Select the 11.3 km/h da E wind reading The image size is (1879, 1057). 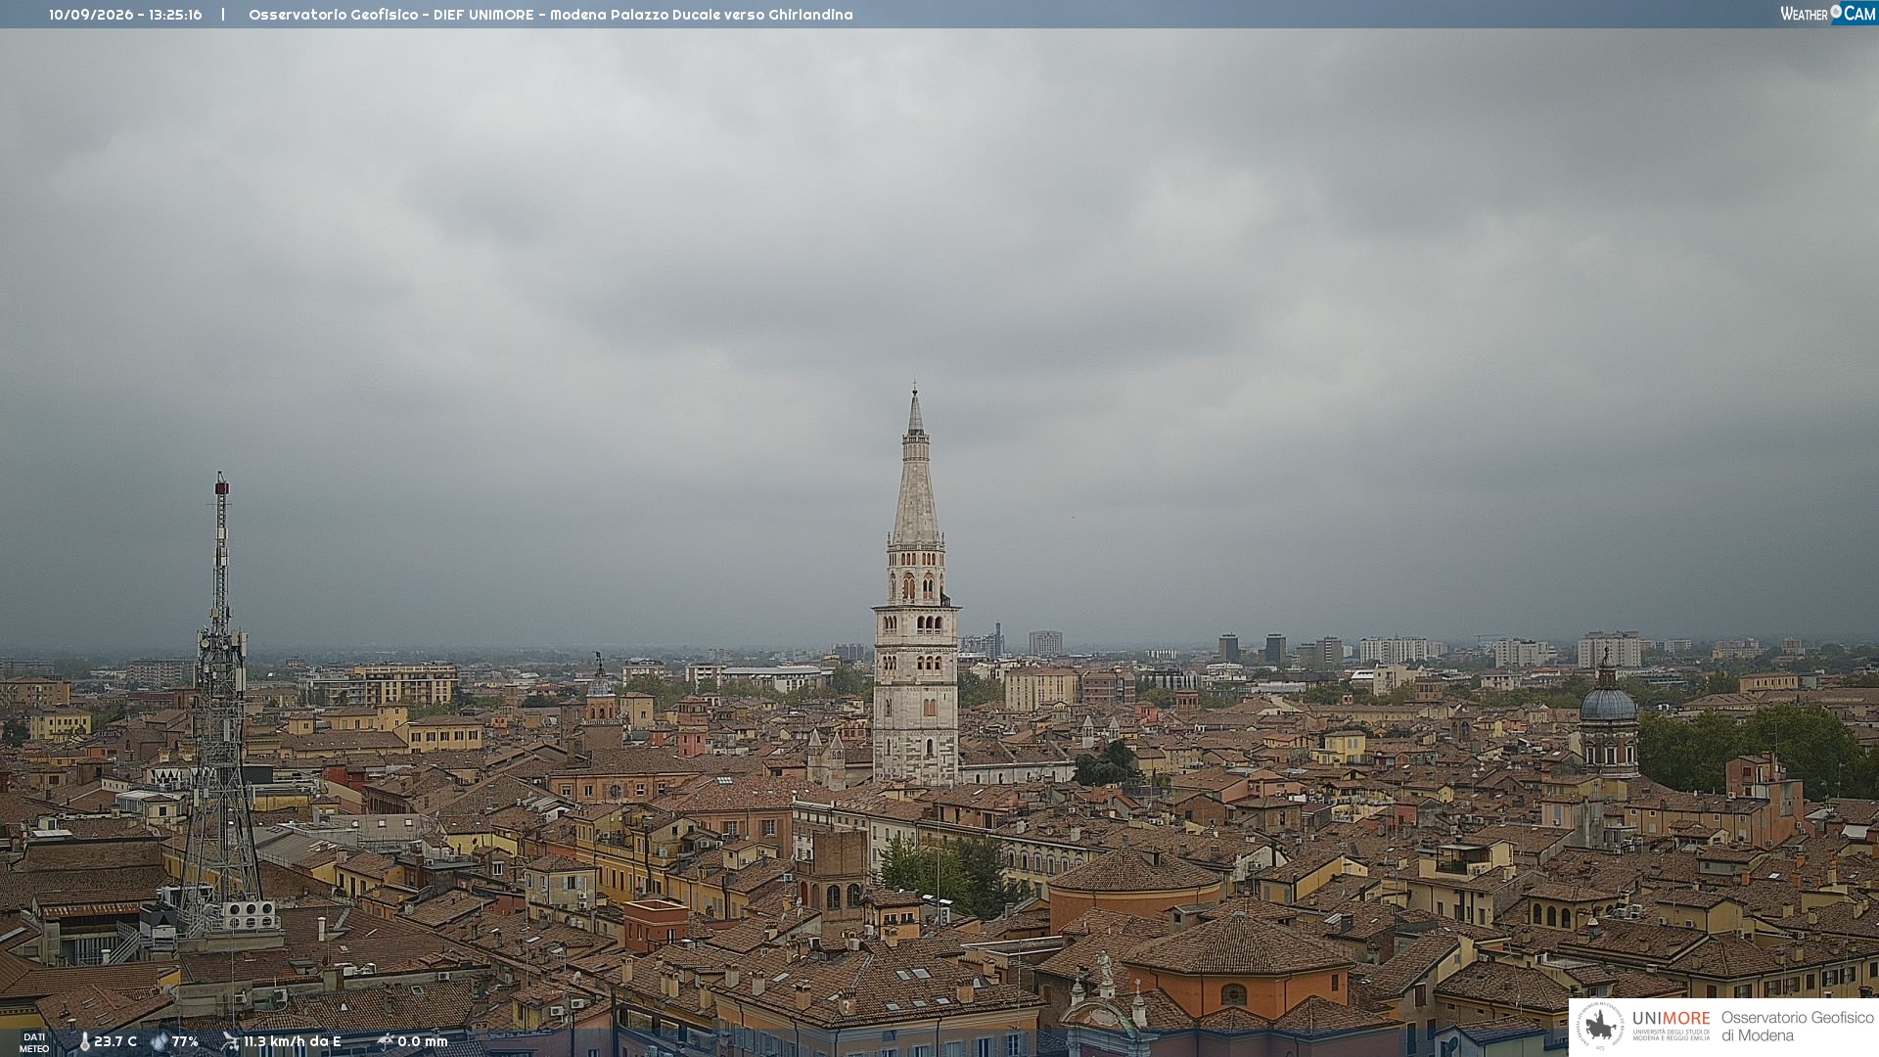pyautogui.click(x=293, y=1041)
